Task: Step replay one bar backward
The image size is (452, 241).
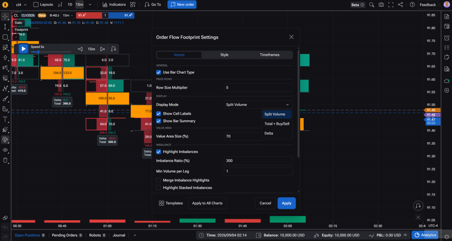Action: click(x=80, y=49)
